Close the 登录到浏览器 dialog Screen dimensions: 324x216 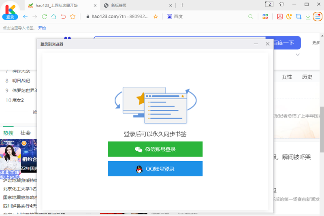267,44
